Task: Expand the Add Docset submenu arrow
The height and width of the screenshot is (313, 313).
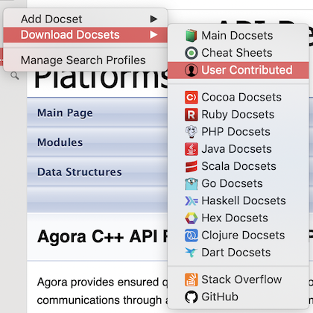Action: pos(154,19)
